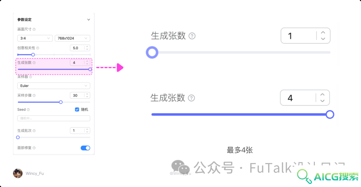Screen dimensions: 361x187
Task: Decrease large 生成张数 value showing 4
Action: coord(322,101)
